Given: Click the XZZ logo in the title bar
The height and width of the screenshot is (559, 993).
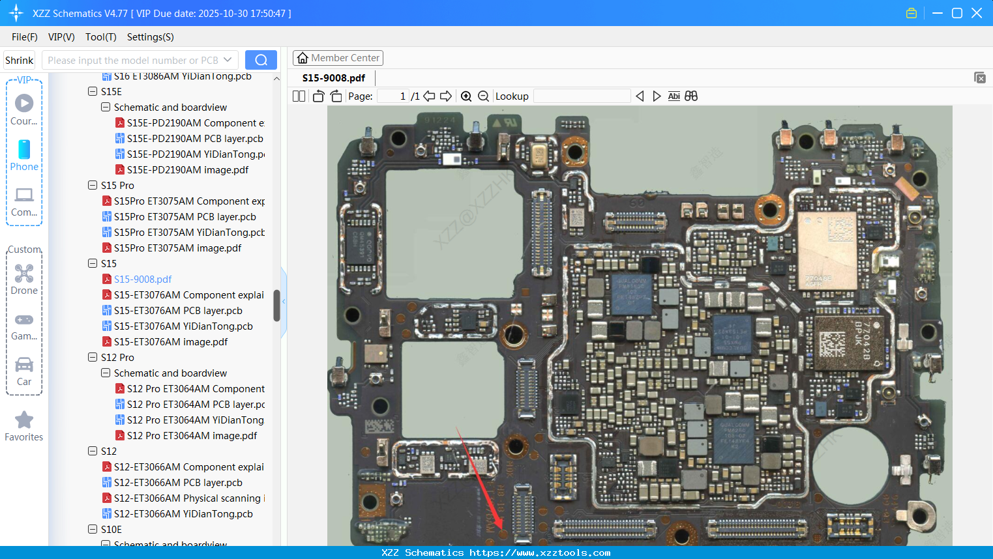Looking at the screenshot, I should tap(16, 13).
